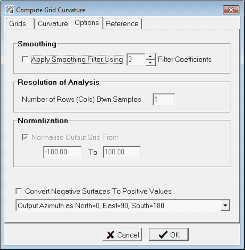Open the Curvature tab
Screen dimensions: 245x250
(53, 24)
